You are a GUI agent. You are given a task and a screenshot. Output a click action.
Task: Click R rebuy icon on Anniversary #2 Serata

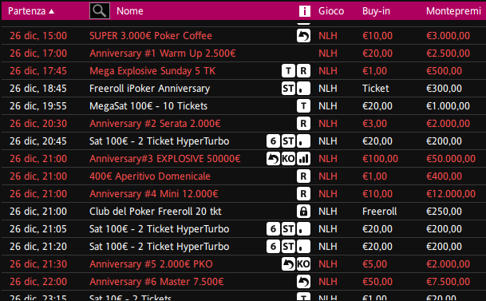click(303, 124)
